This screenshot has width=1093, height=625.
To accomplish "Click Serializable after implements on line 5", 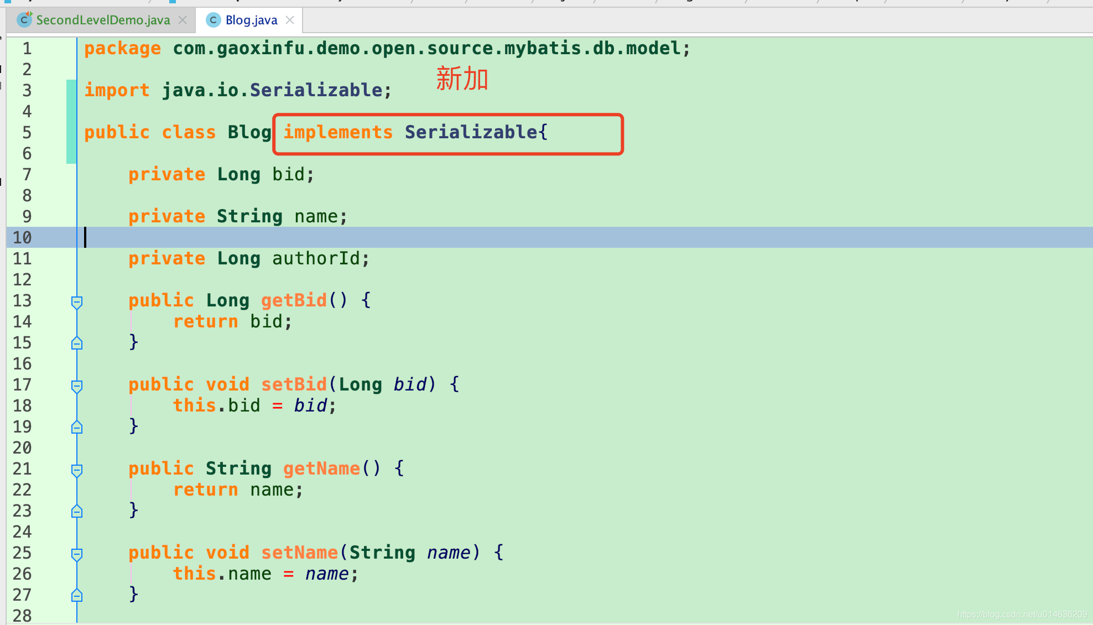I will click(x=471, y=132).
